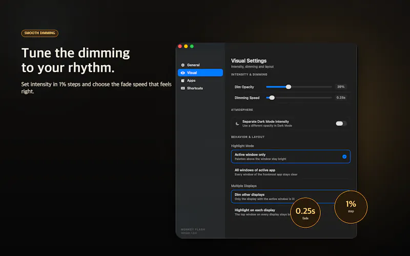This screenshot has height=256, width=410.
Task: Click the Dim Opacity slider handle
Action: (289, 87)
